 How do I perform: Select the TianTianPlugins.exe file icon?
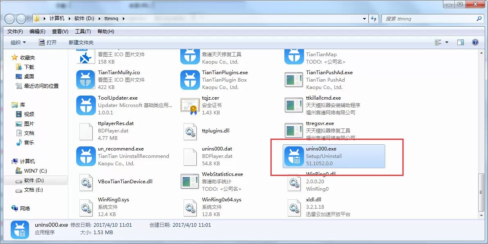[190, 80]
